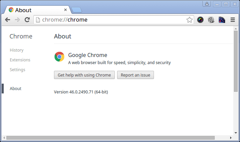
Task: Click the horizontal scrollbar at bottom
Action: pyautogui.click(x=110, y=138)
